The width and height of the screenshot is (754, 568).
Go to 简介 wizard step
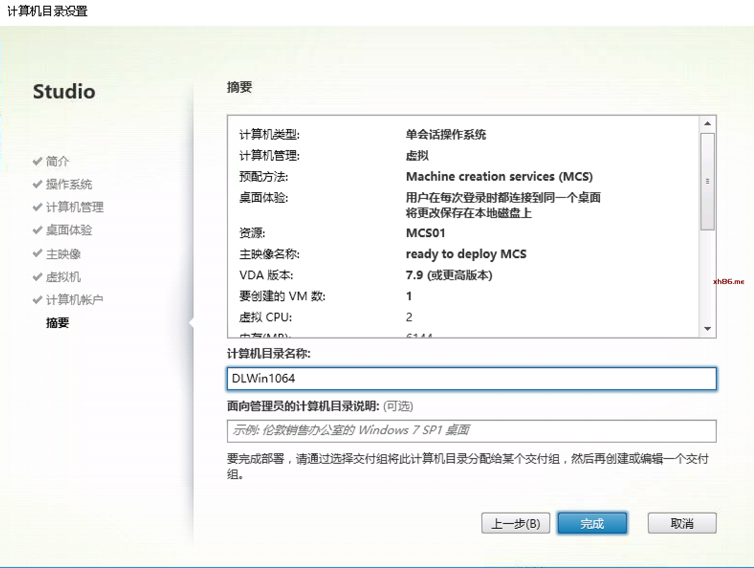coord(57,161)
